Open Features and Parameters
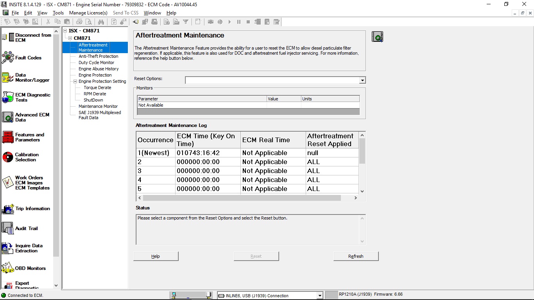Screen dimensions: 534x300 pos(23,137)
